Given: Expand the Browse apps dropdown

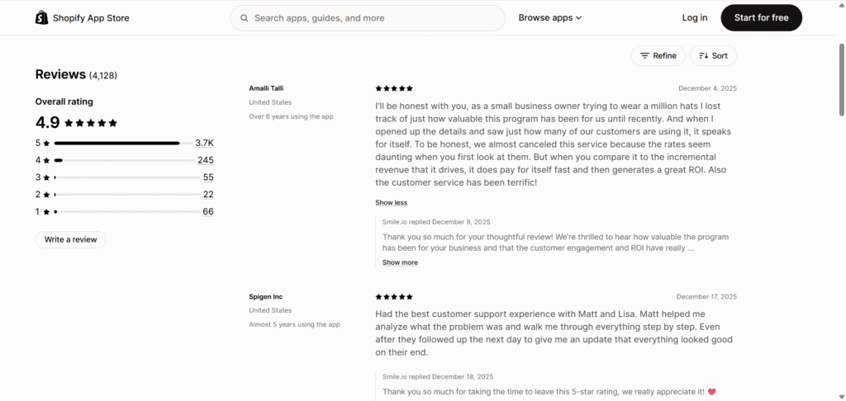Looking at the screenshot, I should (550, 17).
